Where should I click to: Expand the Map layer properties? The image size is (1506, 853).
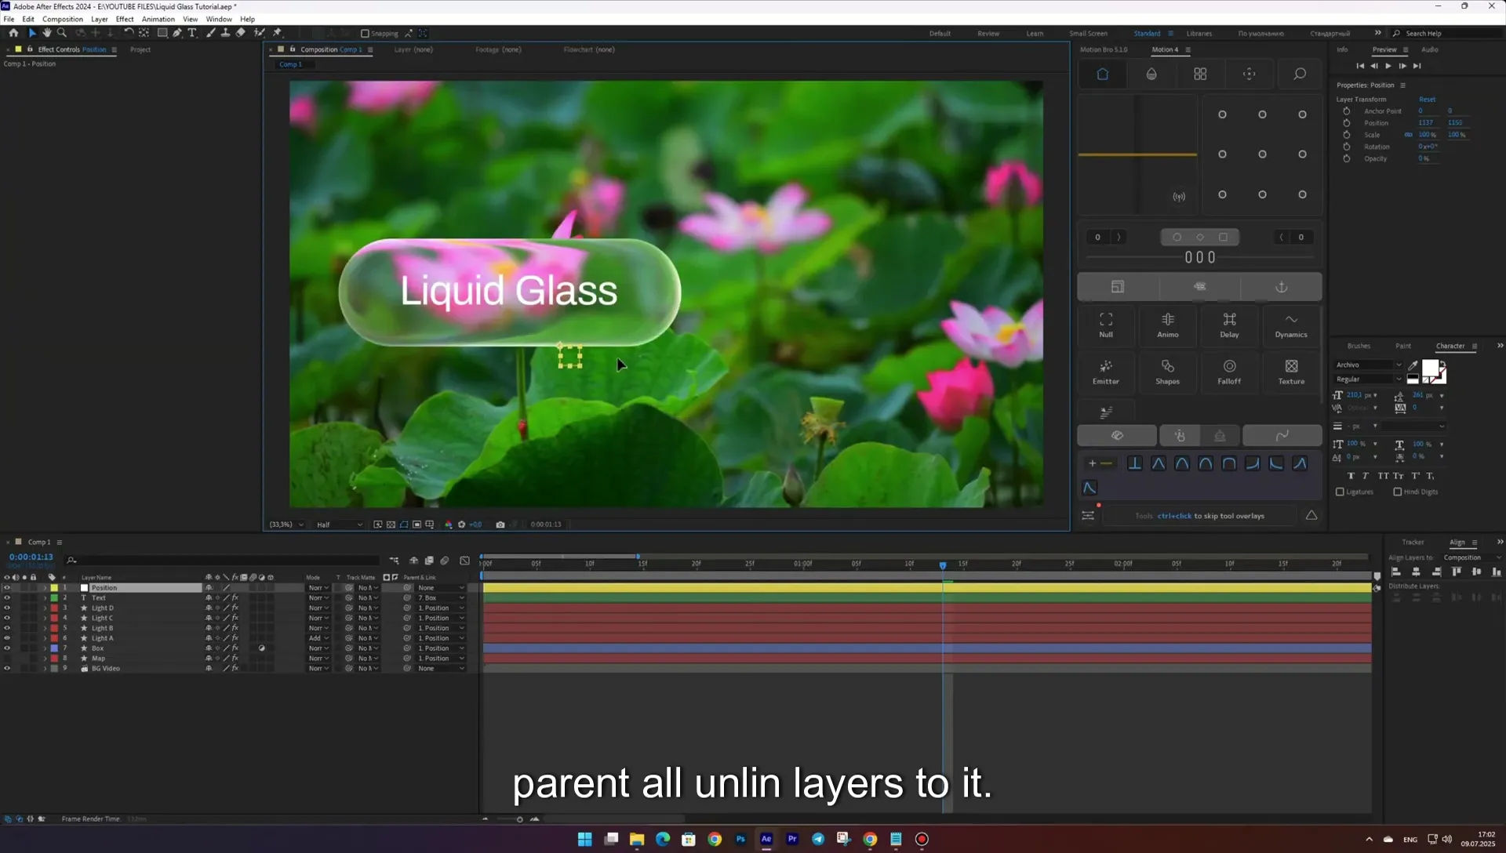[45, 659]
